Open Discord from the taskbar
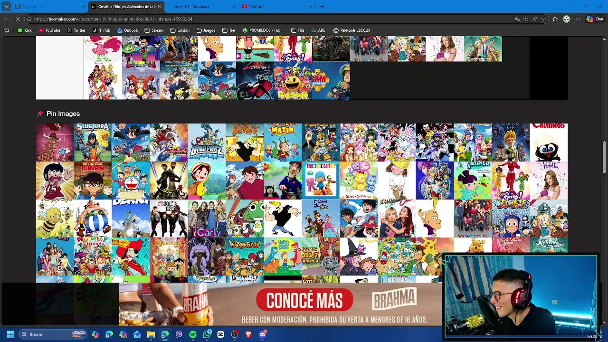This screenshot has width=608, height=342. click(x=263, y=334)
